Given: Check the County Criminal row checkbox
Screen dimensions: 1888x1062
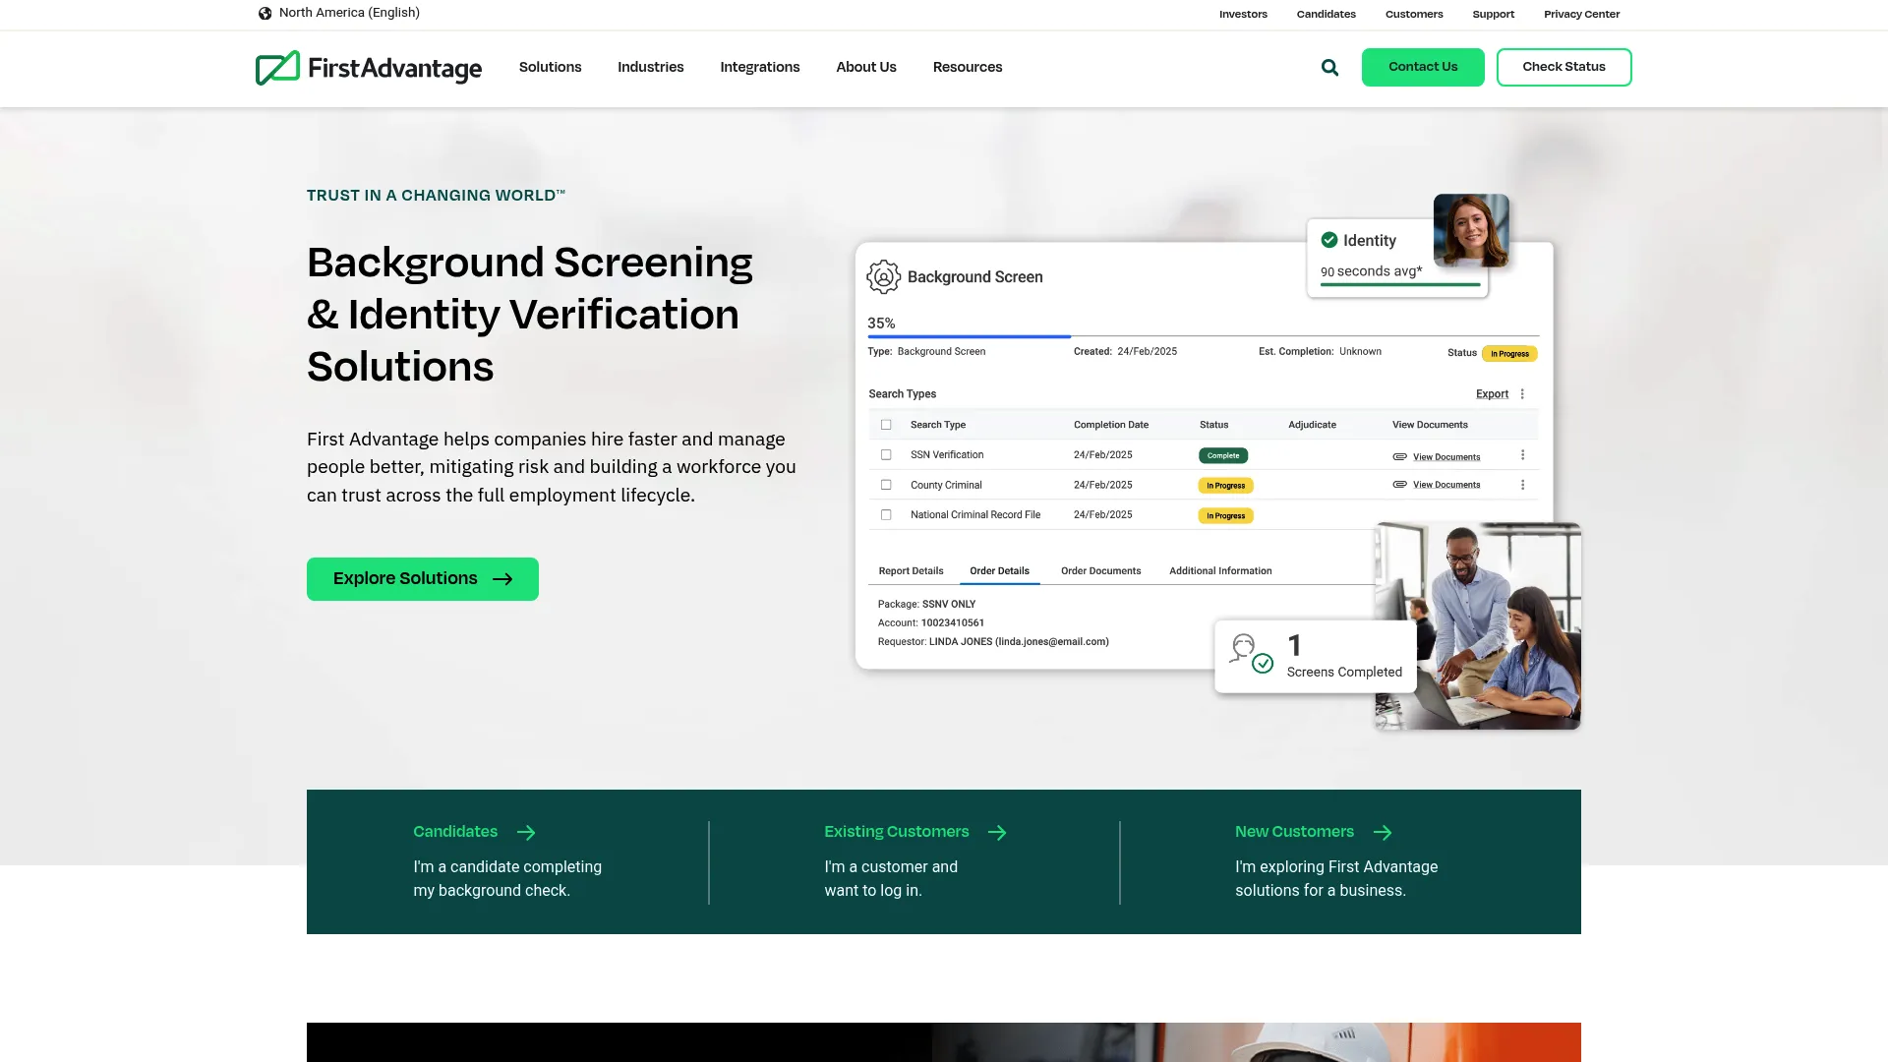Looking at the screenshot, I should pos(886,485).
